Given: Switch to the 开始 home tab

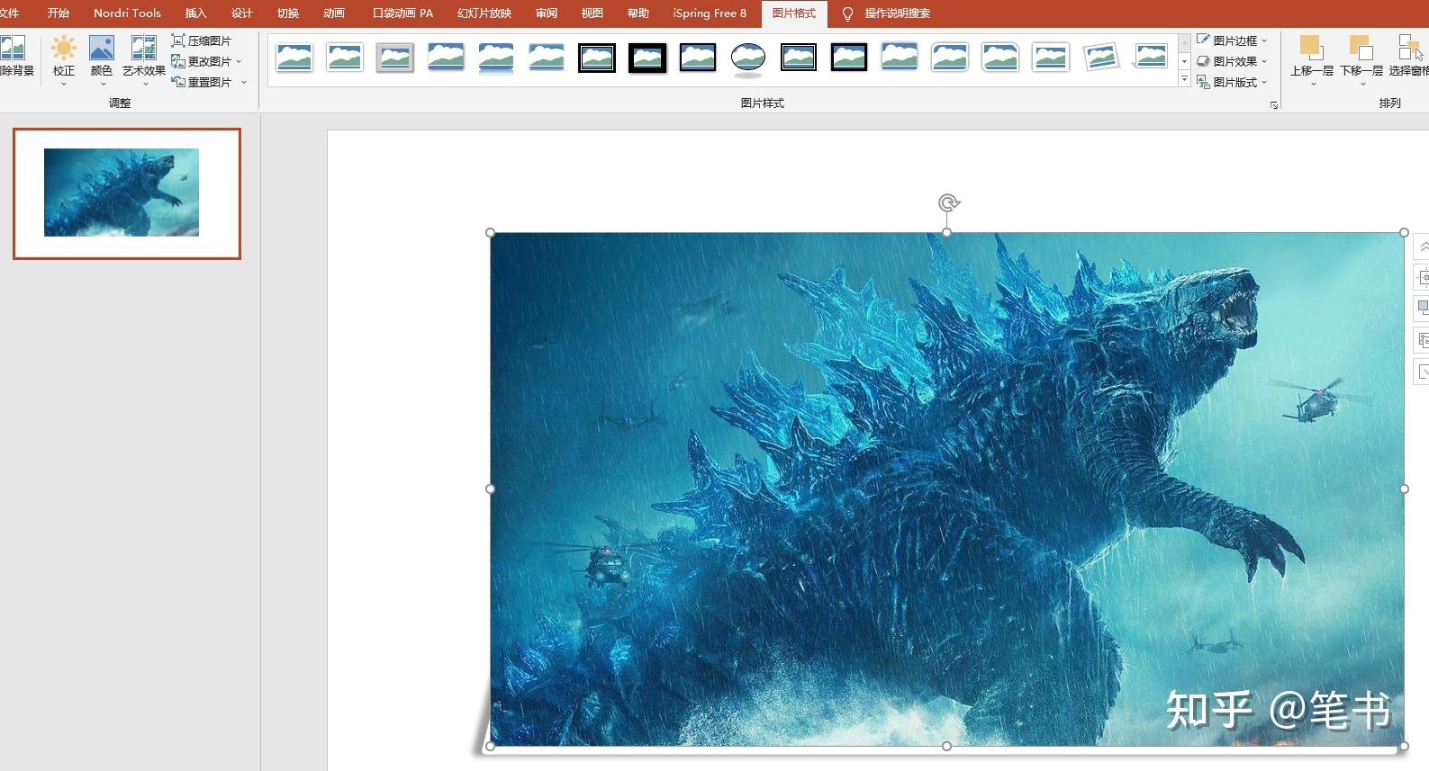Looking at the screenshot, I should 59,13.
